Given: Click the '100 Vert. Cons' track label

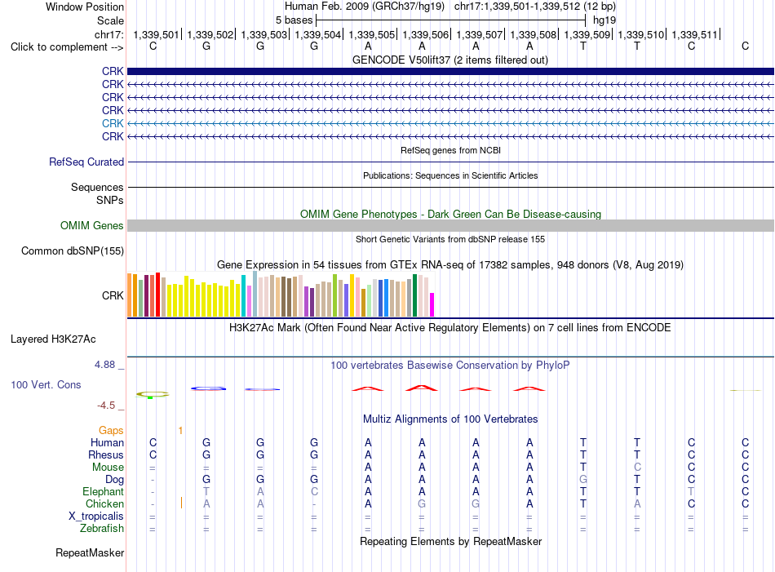Looking at the screenshot, I should 46,384.
